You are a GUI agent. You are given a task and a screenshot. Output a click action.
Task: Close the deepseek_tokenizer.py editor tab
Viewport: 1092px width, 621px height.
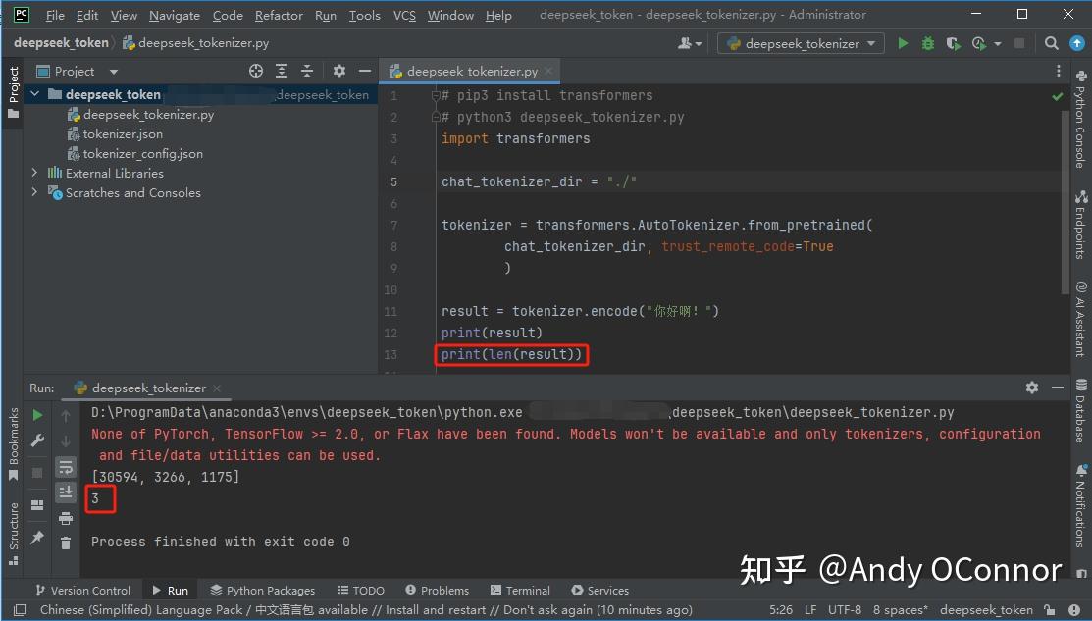click(548, 71)
